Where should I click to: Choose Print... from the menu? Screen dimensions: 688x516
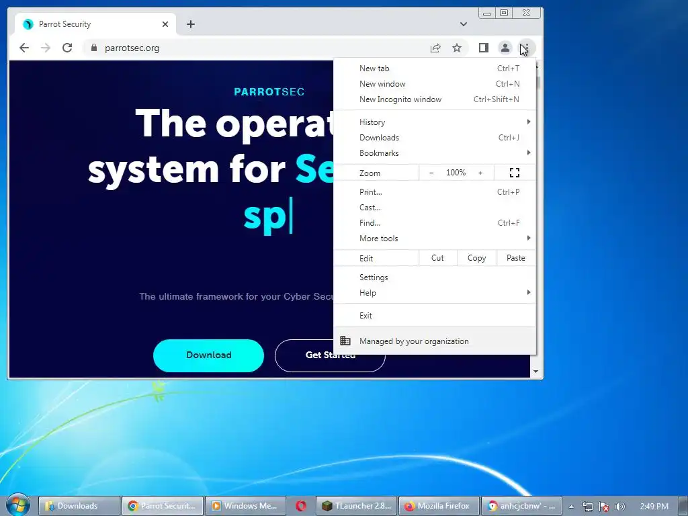point(435,191)
